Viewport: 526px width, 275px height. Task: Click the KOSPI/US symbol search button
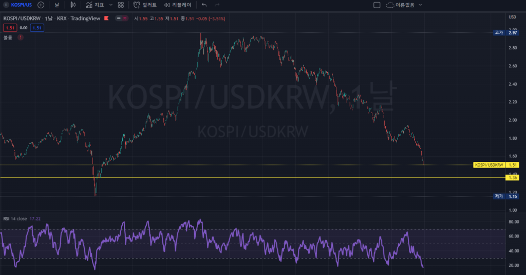tap(17, 5)
